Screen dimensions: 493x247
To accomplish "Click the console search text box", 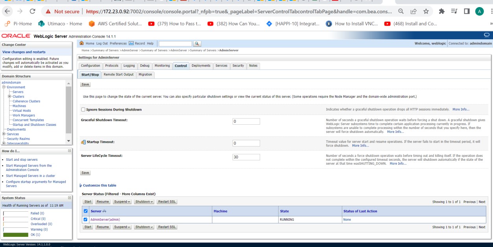I will pyautogui.click(x=175, y=44).
